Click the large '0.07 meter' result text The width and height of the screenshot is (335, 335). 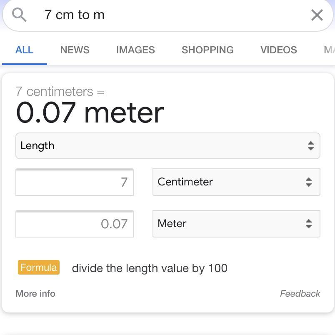90,113
